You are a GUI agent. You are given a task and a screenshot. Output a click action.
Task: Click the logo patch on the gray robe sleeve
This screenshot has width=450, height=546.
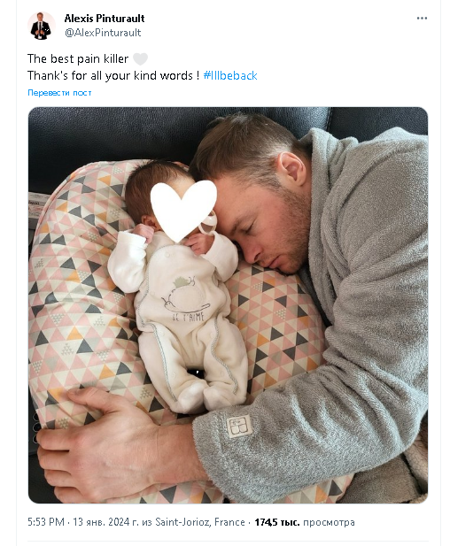click(239, 427)
